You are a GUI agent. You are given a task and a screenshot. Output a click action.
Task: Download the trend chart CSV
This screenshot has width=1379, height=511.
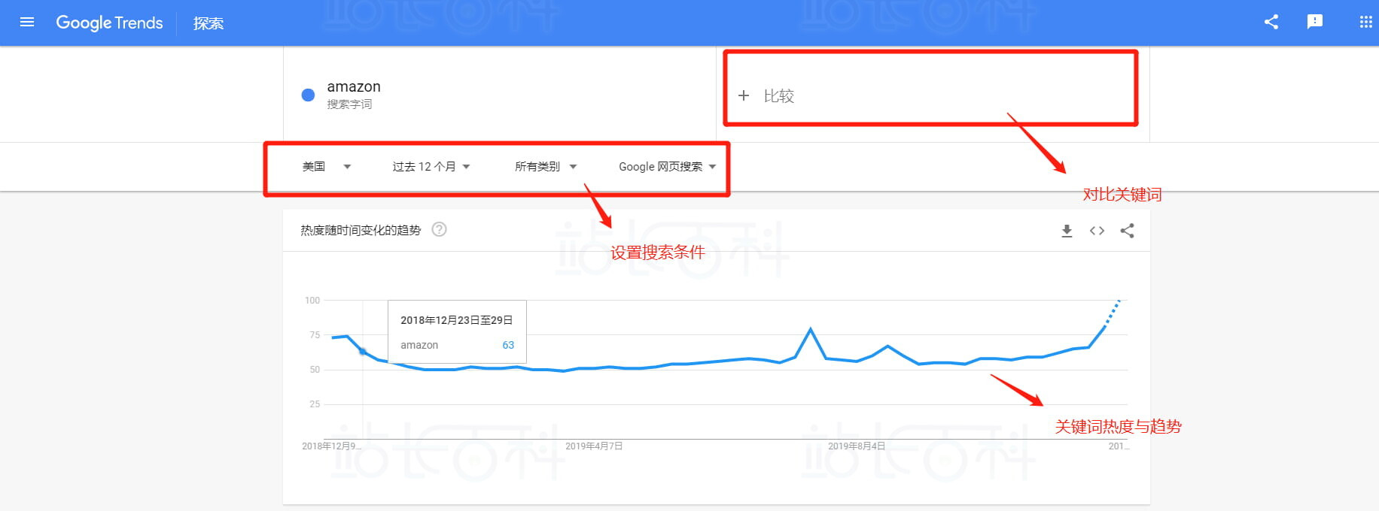pyautogui.click(x=1067, y=231)
